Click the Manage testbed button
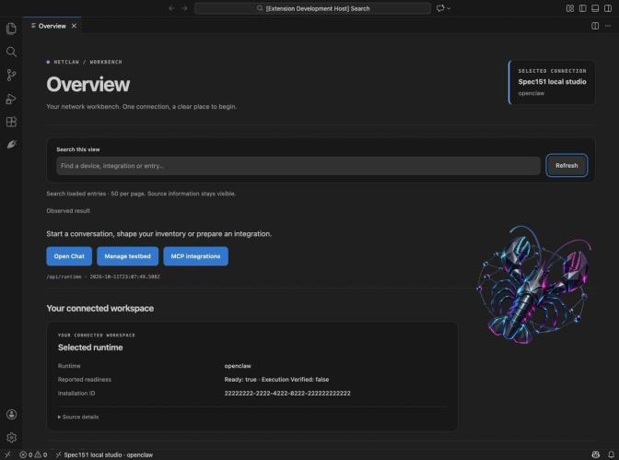Viewport: 619px width, 460px height. [127, 256]
